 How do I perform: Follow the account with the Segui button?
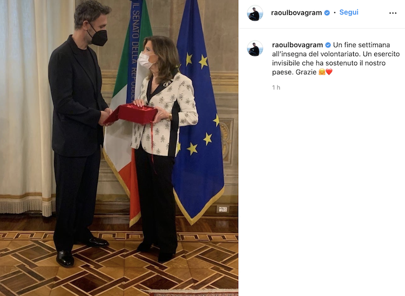[349, 12]
